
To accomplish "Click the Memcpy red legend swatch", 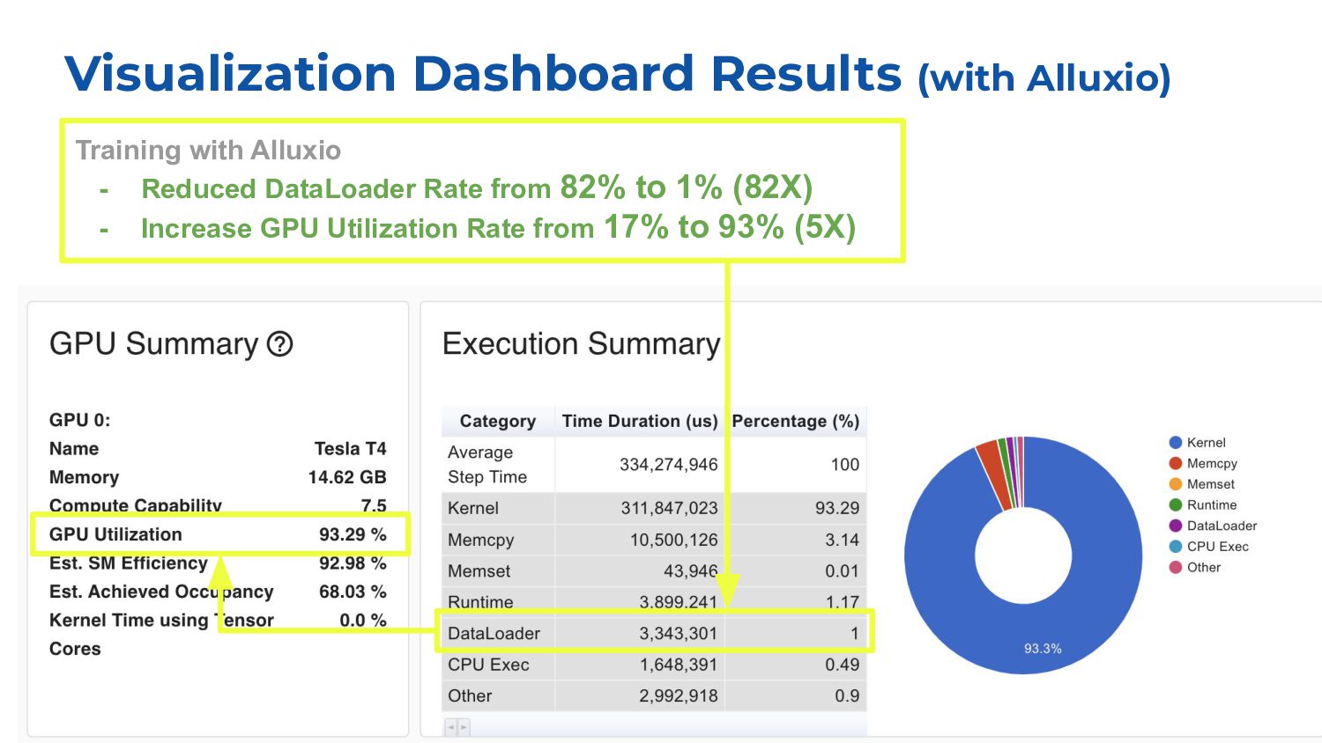I will pos(1175,463).
